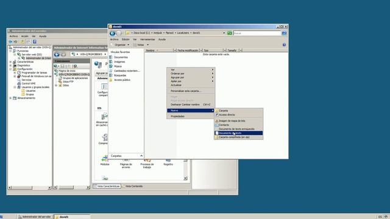Open Acción menu in Server Manager
The width and height of the screenshot is (390, 219).
pos(24,36)
